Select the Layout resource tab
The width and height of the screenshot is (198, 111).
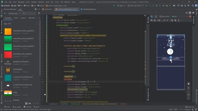(23, 18)
